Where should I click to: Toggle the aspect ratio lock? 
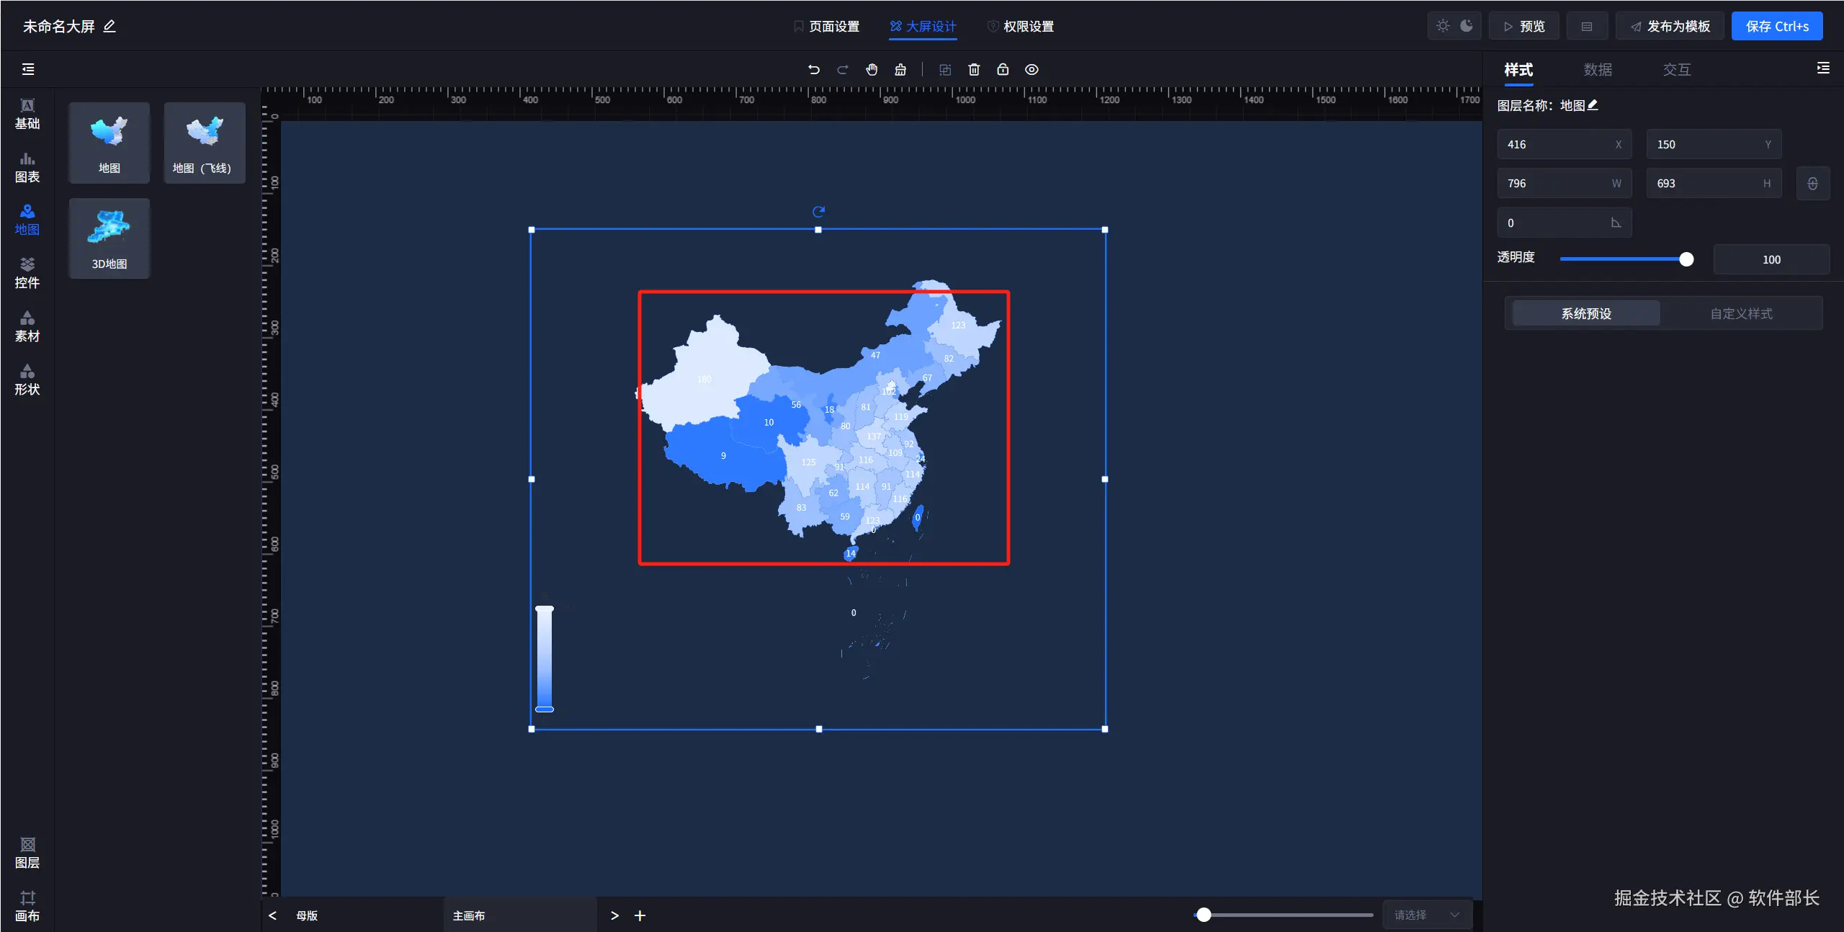pos(1812,184)
